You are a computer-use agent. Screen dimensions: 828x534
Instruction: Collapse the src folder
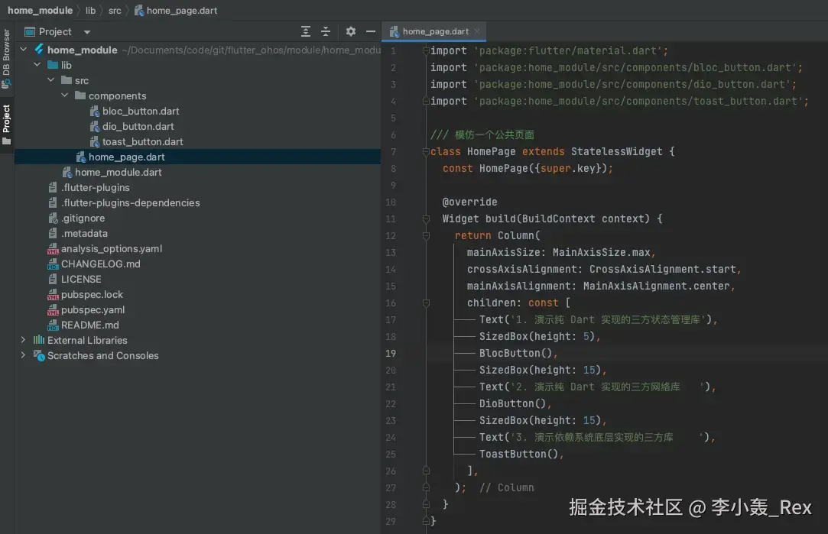[50, 80]
